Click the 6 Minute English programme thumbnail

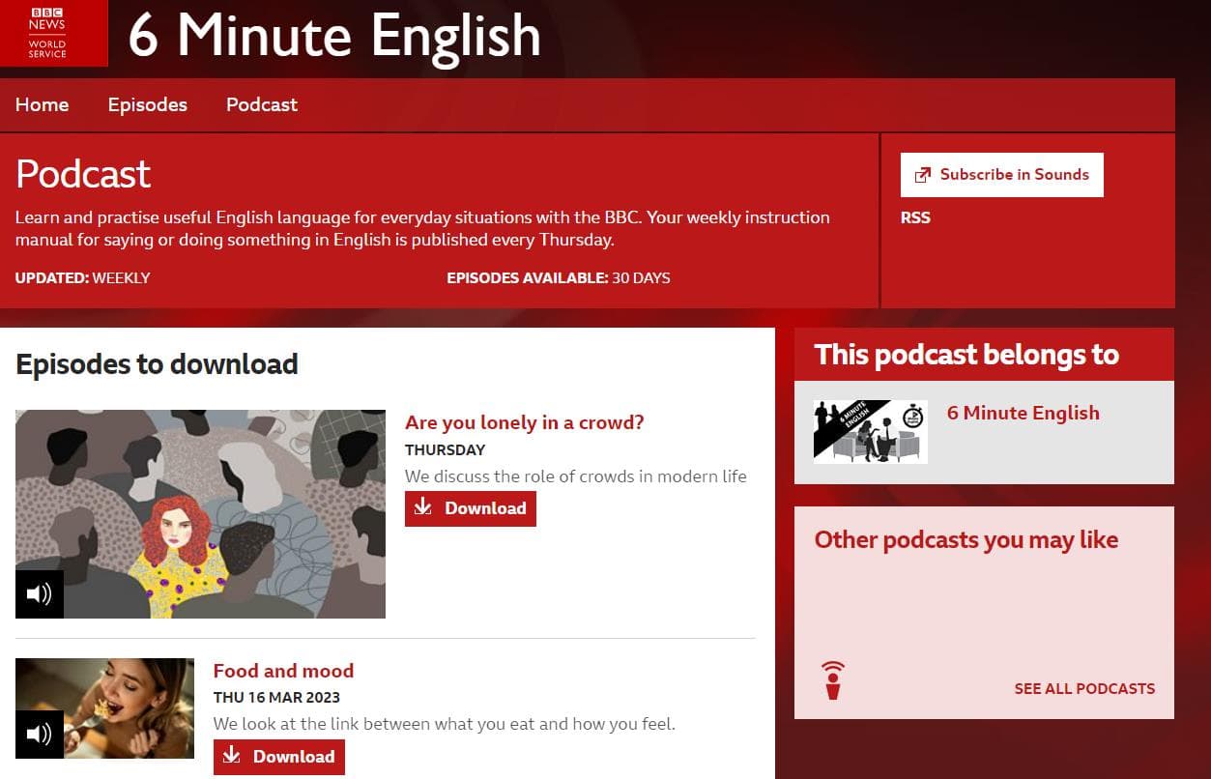pyautogui.click(x=871, y=432)
